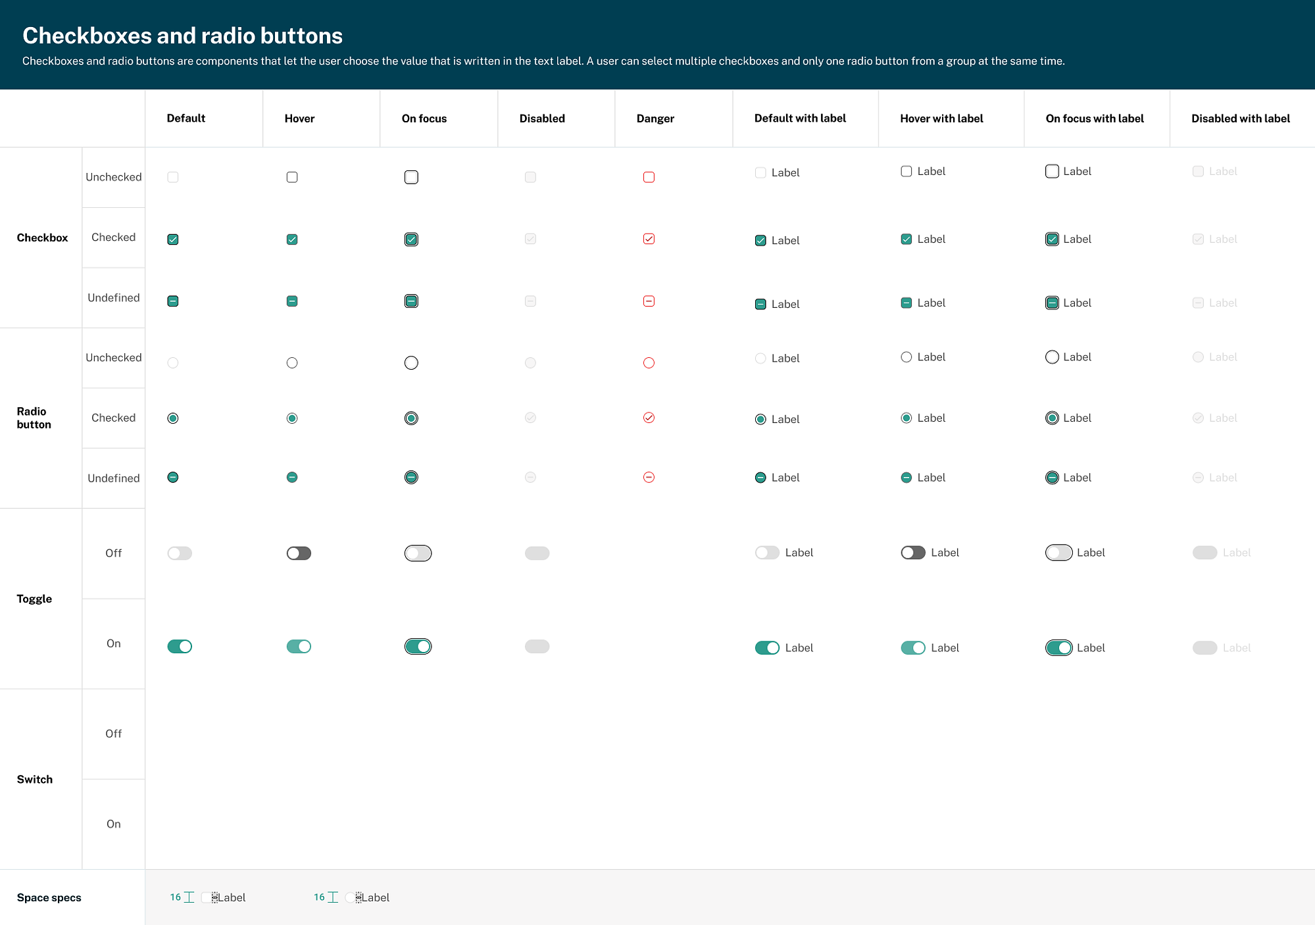Screen dimensions: 1315x925
Task: Click the on-focus labeled undefined checkbox
Action: [1052, 303]
